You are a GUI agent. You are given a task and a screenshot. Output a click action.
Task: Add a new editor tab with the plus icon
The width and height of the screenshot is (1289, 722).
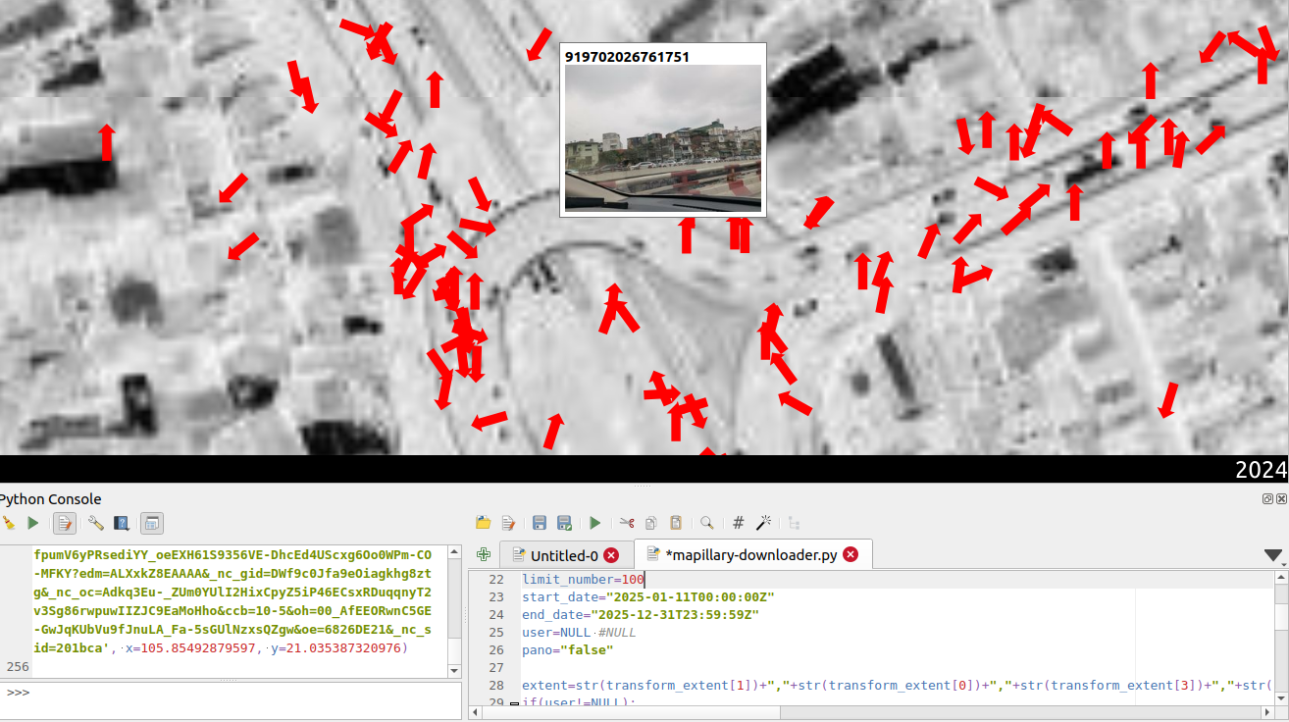click(483, 554)
